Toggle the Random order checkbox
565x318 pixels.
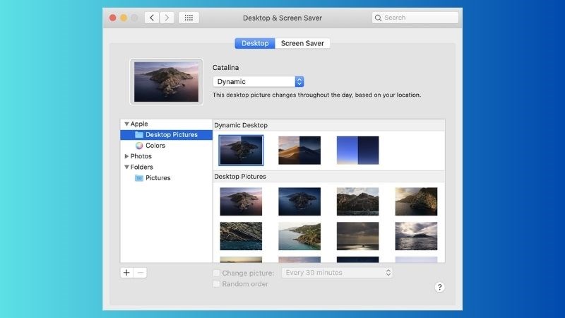tap(216, 284)
